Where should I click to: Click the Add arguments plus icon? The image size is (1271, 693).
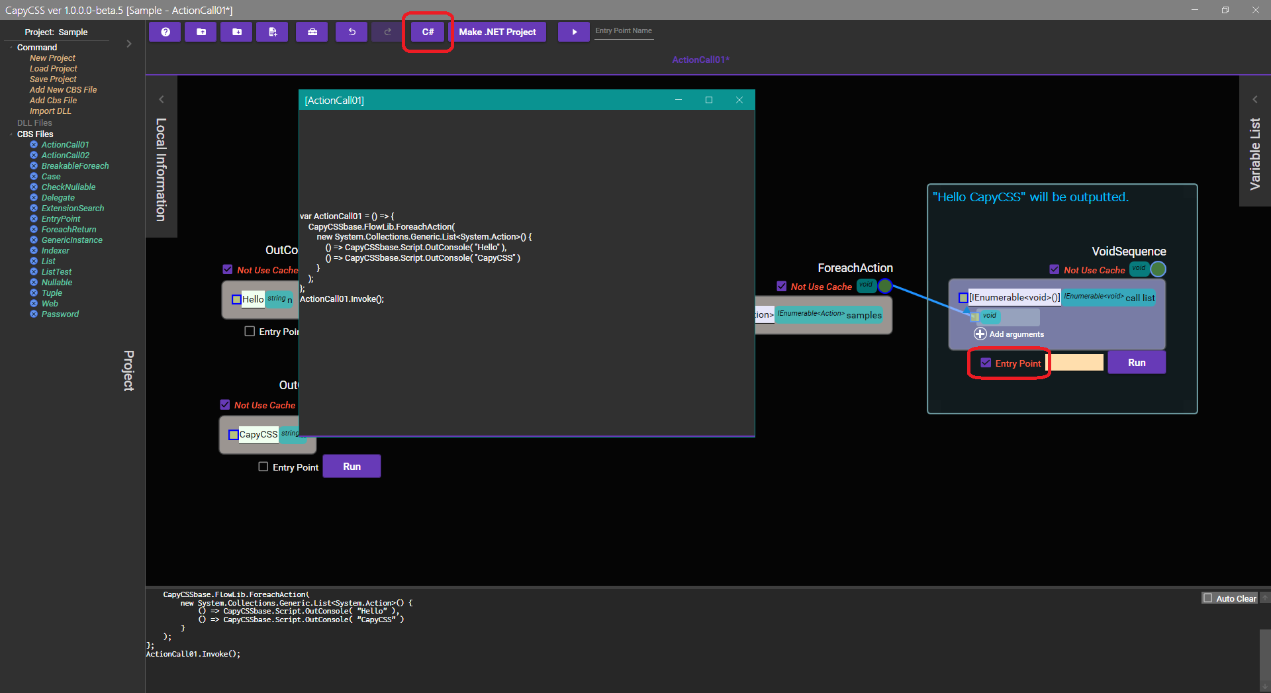980,334
